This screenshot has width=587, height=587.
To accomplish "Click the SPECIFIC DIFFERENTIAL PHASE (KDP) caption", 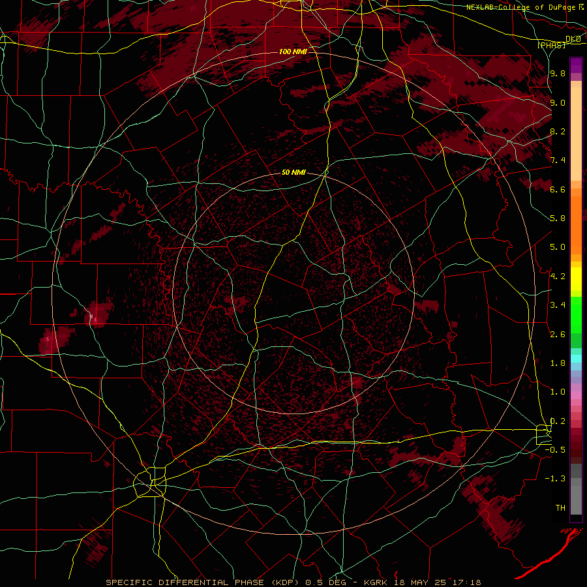I will tap(202, 582).
